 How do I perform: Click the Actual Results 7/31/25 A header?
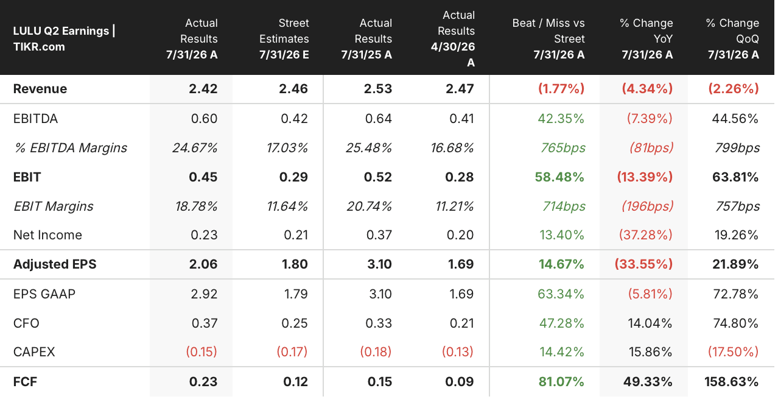point(366,38)
